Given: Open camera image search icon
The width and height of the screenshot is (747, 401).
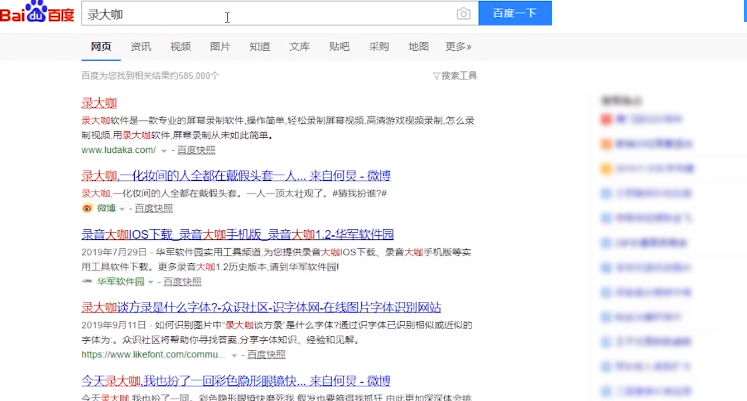Looking at the screenshot, I should coord(463,14).
